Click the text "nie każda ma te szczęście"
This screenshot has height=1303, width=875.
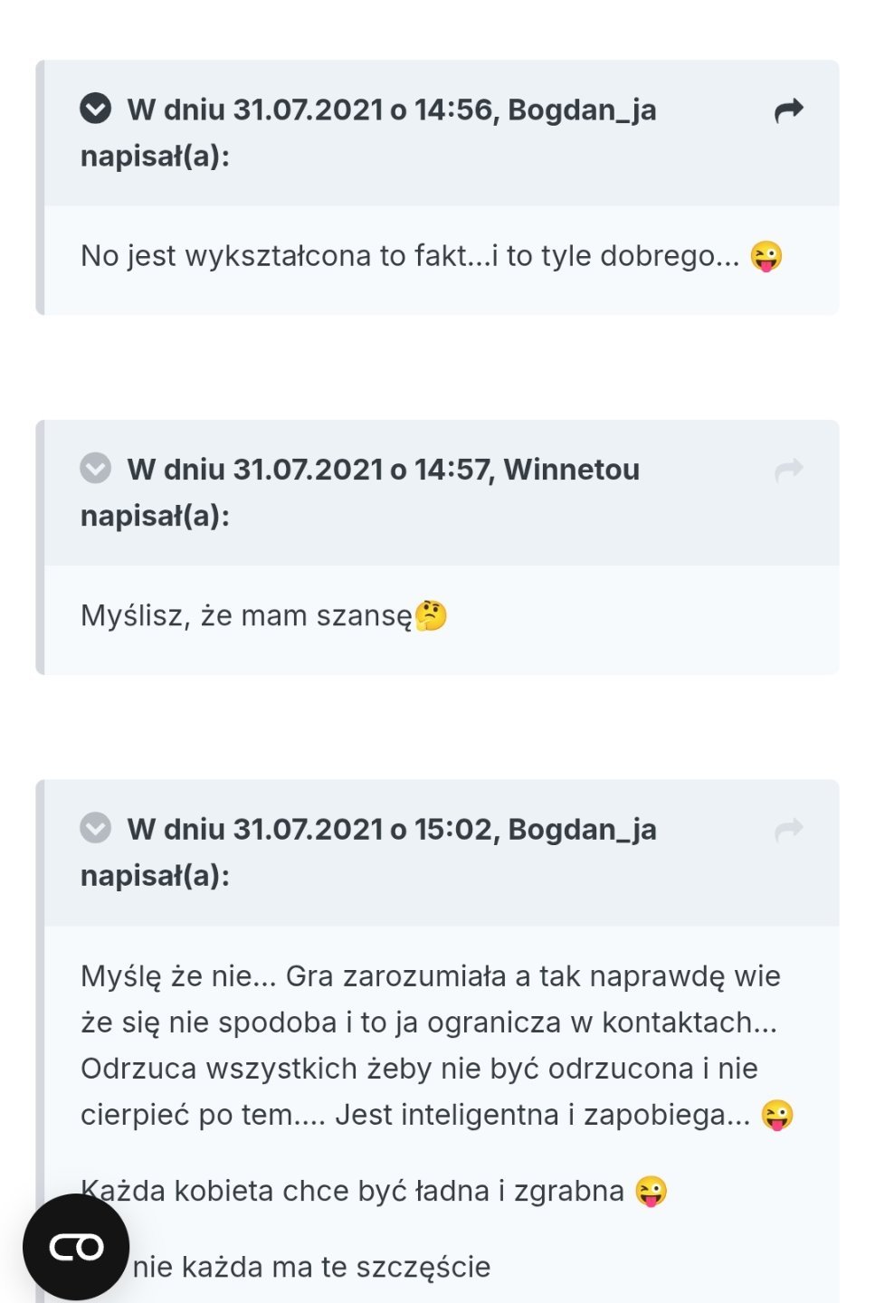(x=311, y=1267)
